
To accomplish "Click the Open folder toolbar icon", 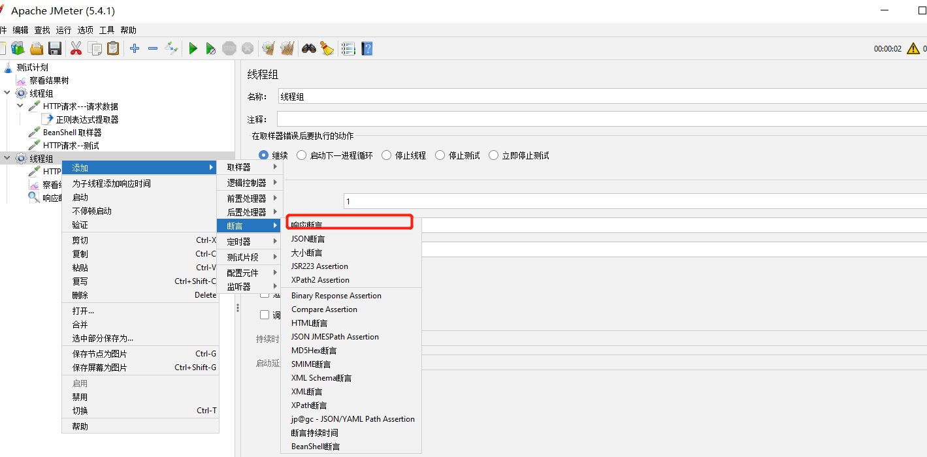I will pyautogui.click(x=37, y=48).
